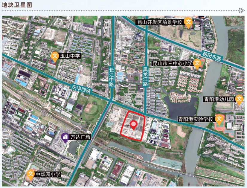The image size is (247, 188).
Task: Click the red location pin inside the parcel
Action: point(134,124)
